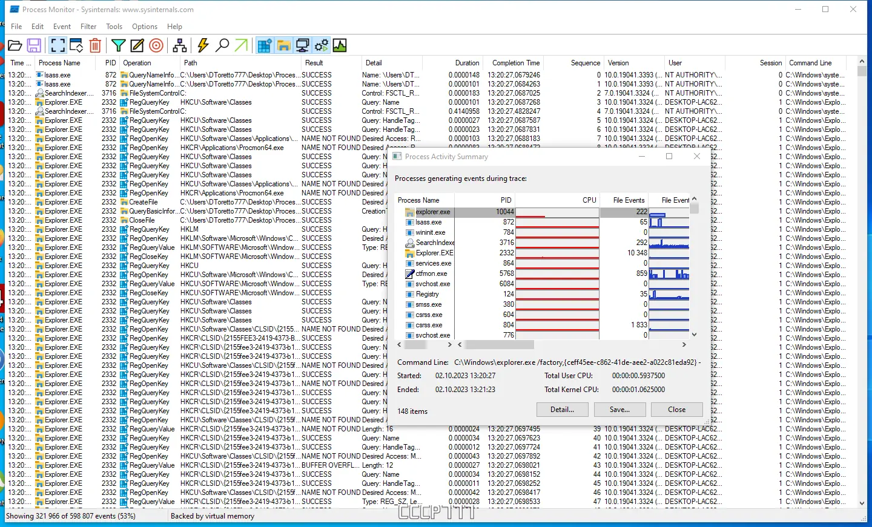This screenshot has height=527, width=872.
Task: Sort the summary dialog by the PID column
Action: pyautogui.click(x=485, y=200)
